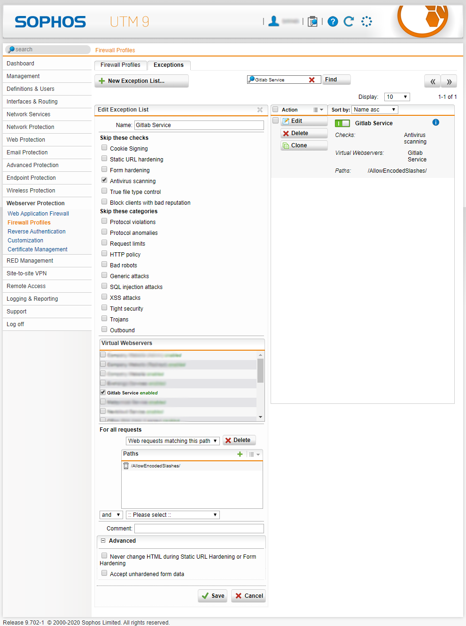
Task: Go to next page of results
Action: coord(449,81)
